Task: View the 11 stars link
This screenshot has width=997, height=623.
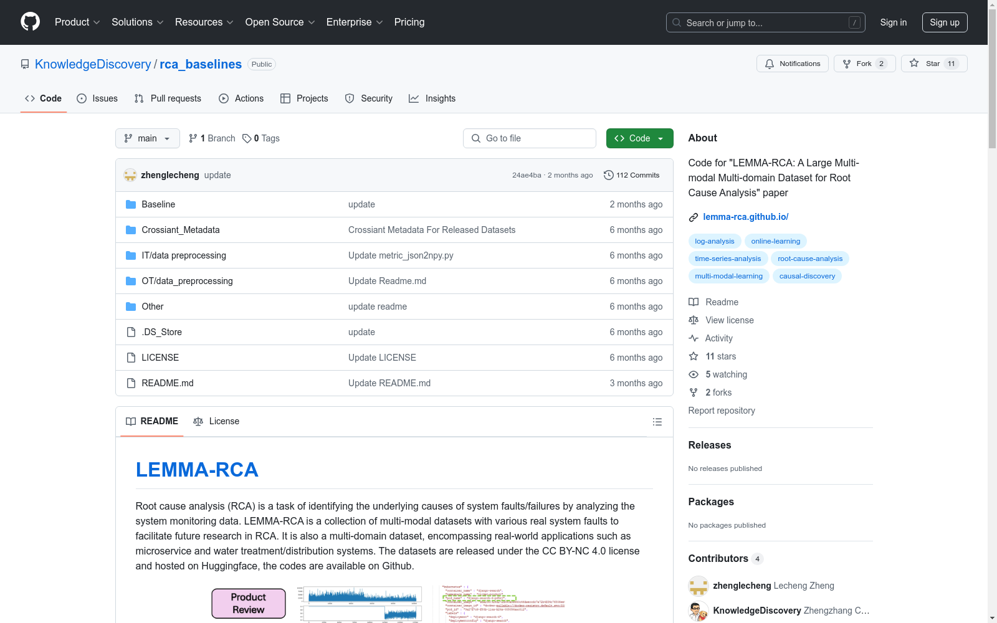Action: [x=712, y=356]
